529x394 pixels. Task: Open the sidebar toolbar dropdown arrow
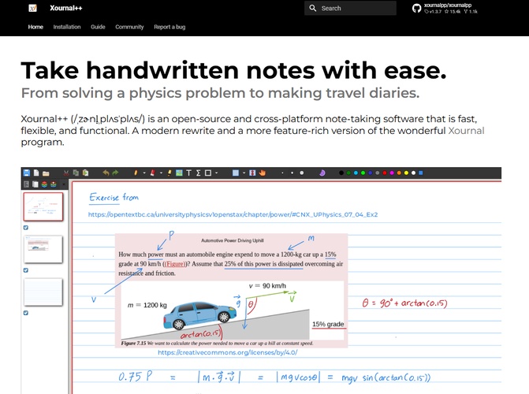tap(63, 184)
